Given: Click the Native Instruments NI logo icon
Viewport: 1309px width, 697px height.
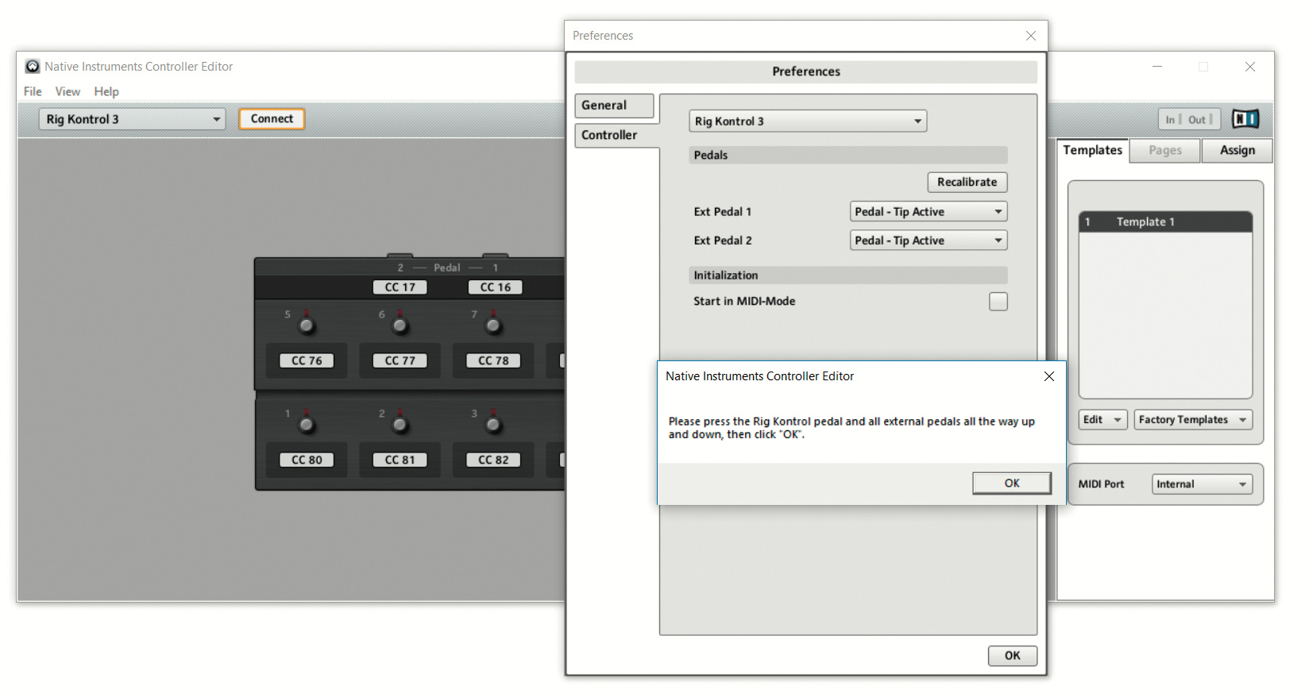Looking at the screenshot, I should pos(1245,119).
